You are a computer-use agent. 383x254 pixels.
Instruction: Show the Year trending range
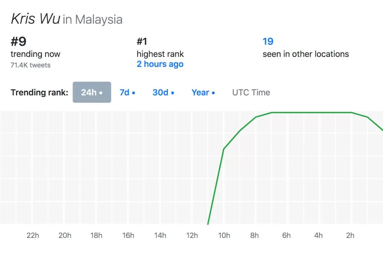coord(203,92)
